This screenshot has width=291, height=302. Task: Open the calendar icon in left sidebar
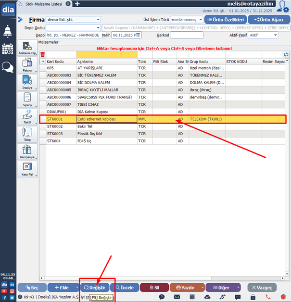coord(8,49)
